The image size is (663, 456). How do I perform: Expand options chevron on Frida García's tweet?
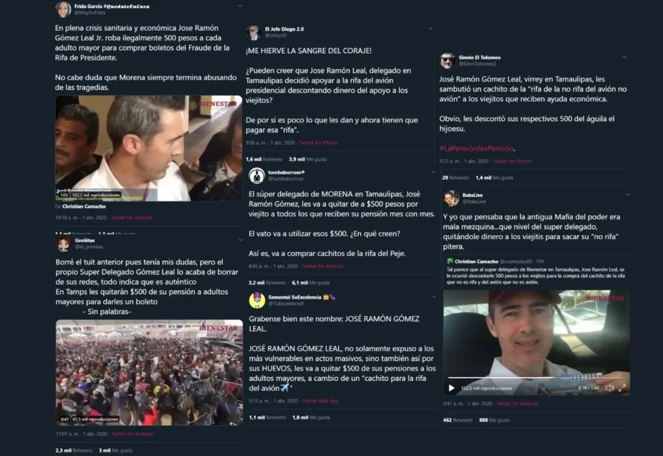240,6
